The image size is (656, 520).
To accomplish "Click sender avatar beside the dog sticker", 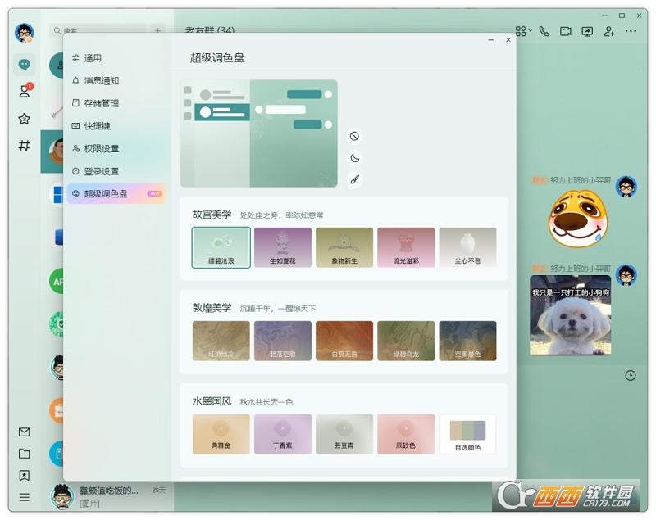I will (x=626, y=186).
